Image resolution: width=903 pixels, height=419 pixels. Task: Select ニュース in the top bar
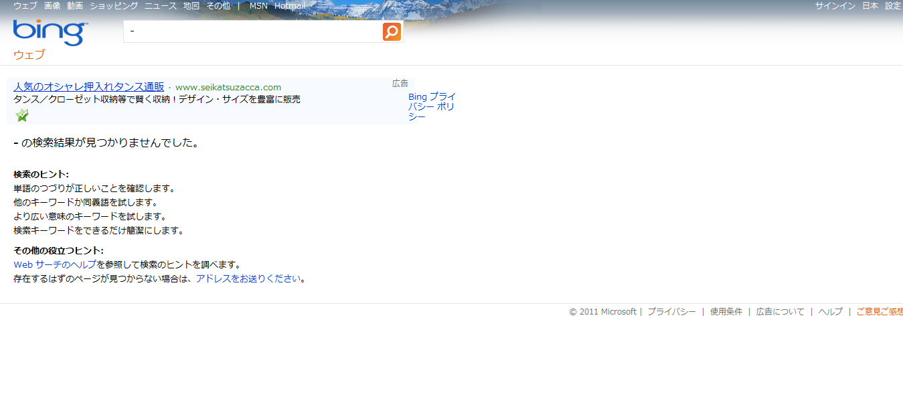[x=161, y=5]
